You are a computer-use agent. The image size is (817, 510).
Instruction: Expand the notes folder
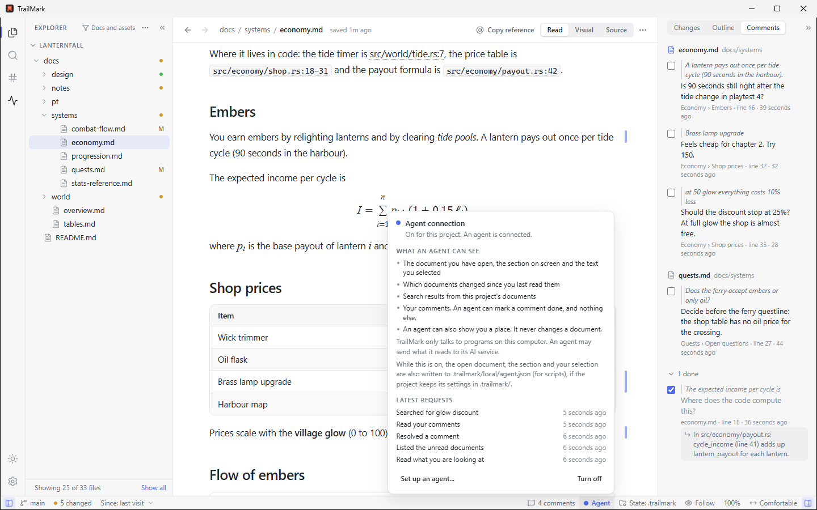[44, 88]
